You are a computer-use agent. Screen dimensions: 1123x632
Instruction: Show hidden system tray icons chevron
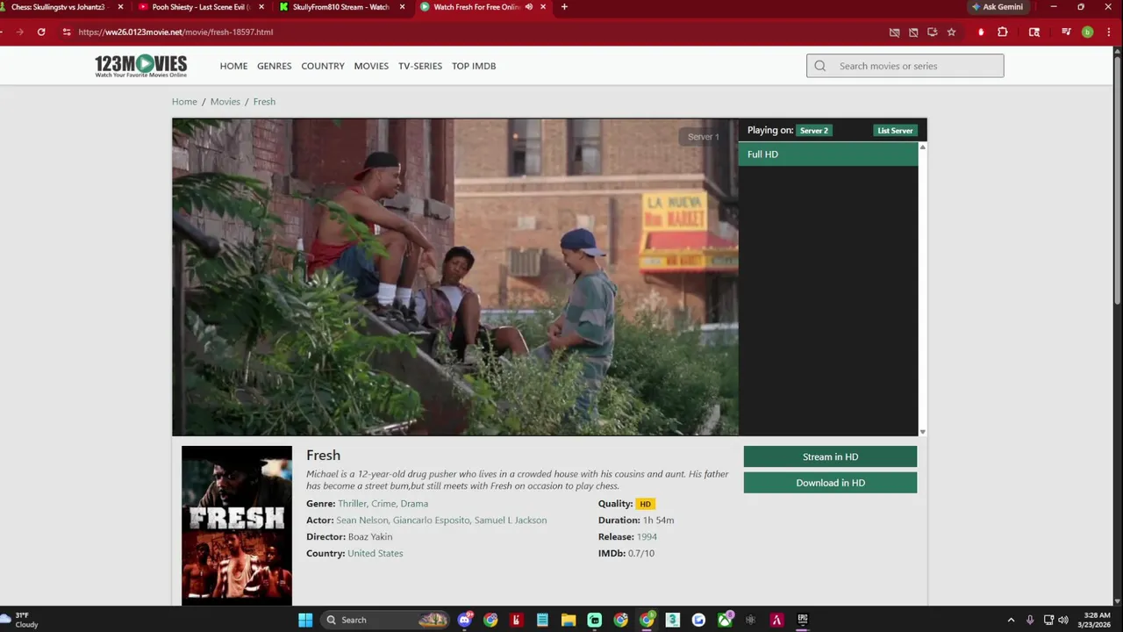(x=1011, y=620)
